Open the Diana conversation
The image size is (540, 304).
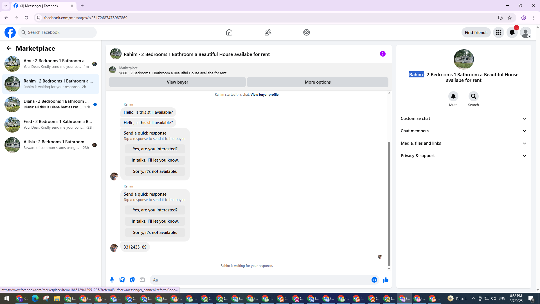pos(51,104)
